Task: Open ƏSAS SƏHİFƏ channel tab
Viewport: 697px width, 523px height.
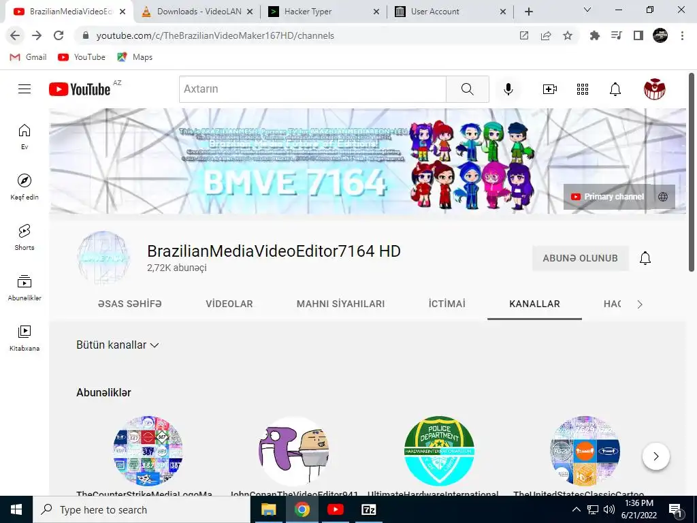Action: tap(130, 304)
